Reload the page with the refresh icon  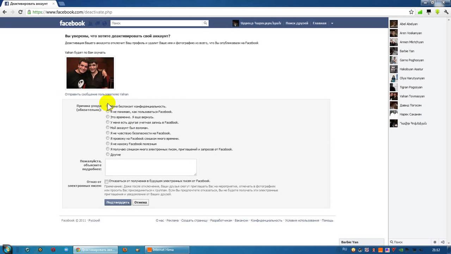(20, 12)
